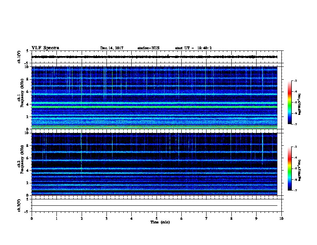Click time axis tick label "0"
This screenshot has height=245, width=317.
tap(32, 218)
